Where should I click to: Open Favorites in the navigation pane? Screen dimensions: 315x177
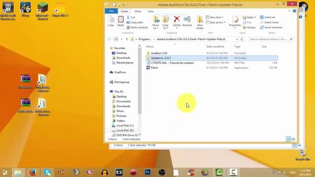pos(120,48)
